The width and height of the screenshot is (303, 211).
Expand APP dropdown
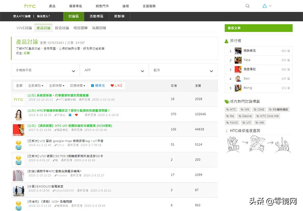click(114, 70)
